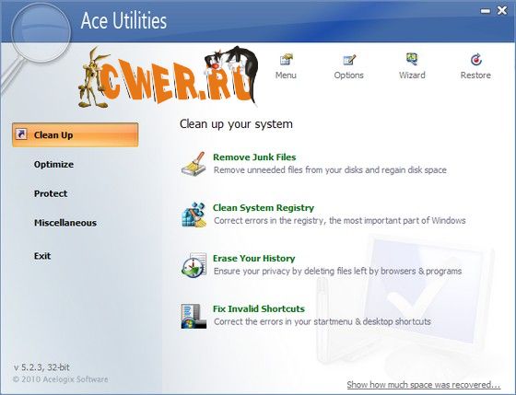Switch to the Optimize category
Viewport: 516px width, 395px height.
click(53, 165)
